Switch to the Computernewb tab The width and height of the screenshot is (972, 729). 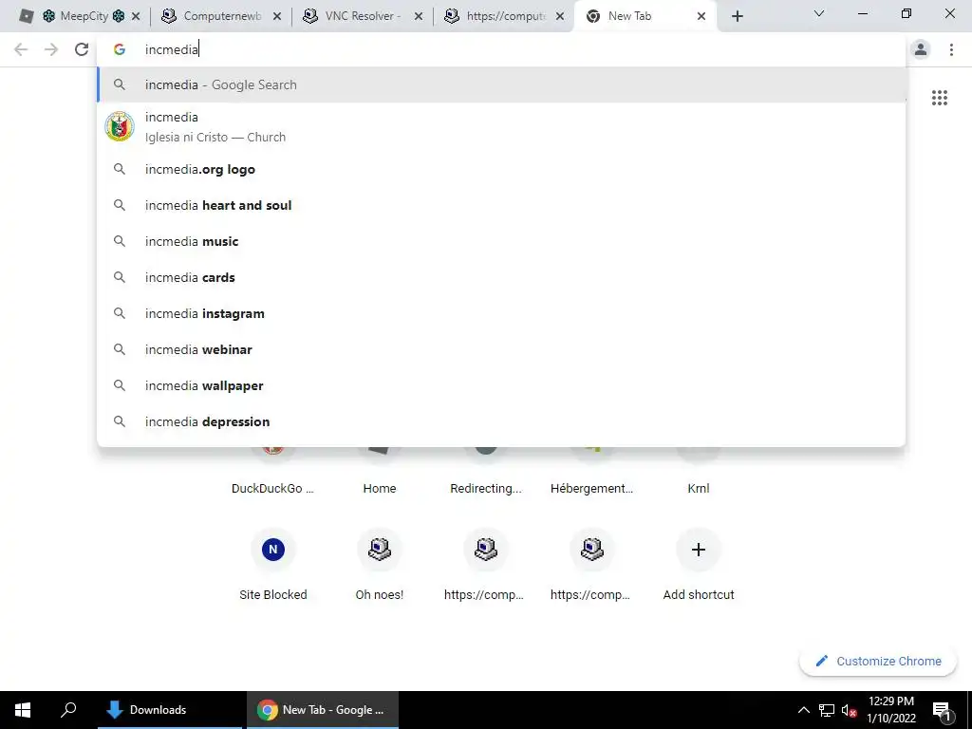[222, 16]
